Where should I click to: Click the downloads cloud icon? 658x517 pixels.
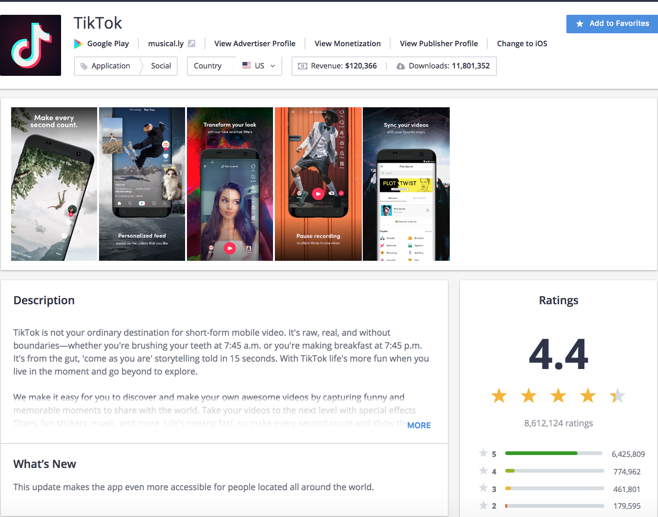pos(401,66)
